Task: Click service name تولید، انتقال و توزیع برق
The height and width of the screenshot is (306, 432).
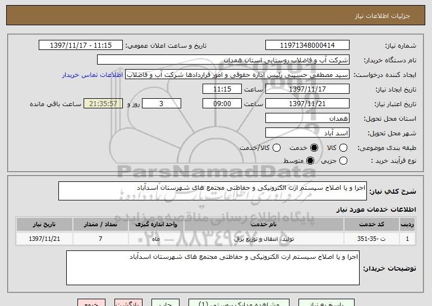Action: click(x=264, y=239)
